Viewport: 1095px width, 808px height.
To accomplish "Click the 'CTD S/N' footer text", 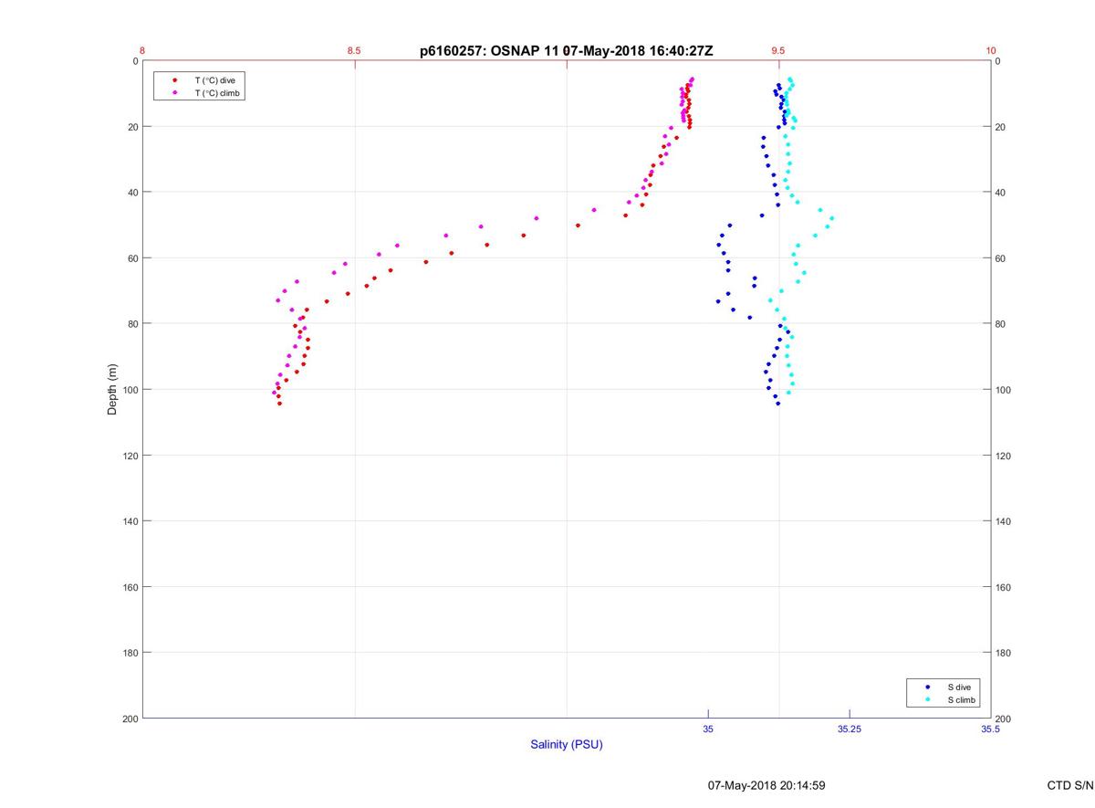I will (x=1070, y=785).
